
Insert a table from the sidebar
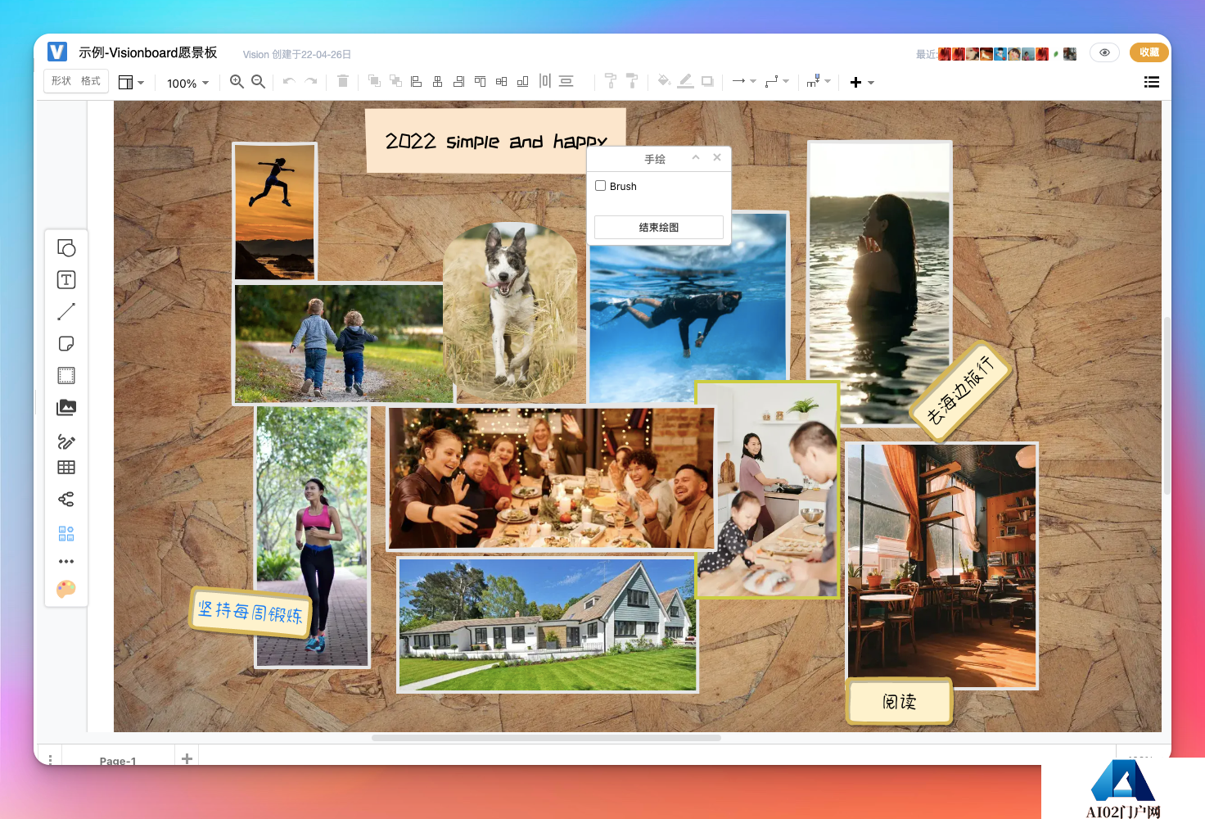(66, 468)
